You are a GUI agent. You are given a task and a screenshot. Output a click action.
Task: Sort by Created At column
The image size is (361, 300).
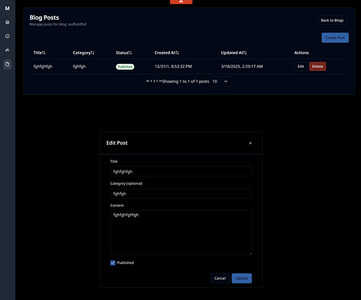pos(167,53)
